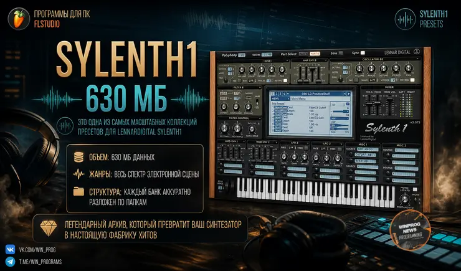This screenshot has width=461, height=271.
Task: Toggle Retrig on Oscillator B2
Action: tap(412, 80)
